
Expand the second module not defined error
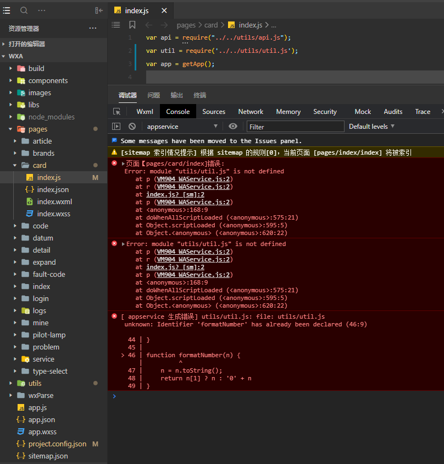tap(123, 244)
